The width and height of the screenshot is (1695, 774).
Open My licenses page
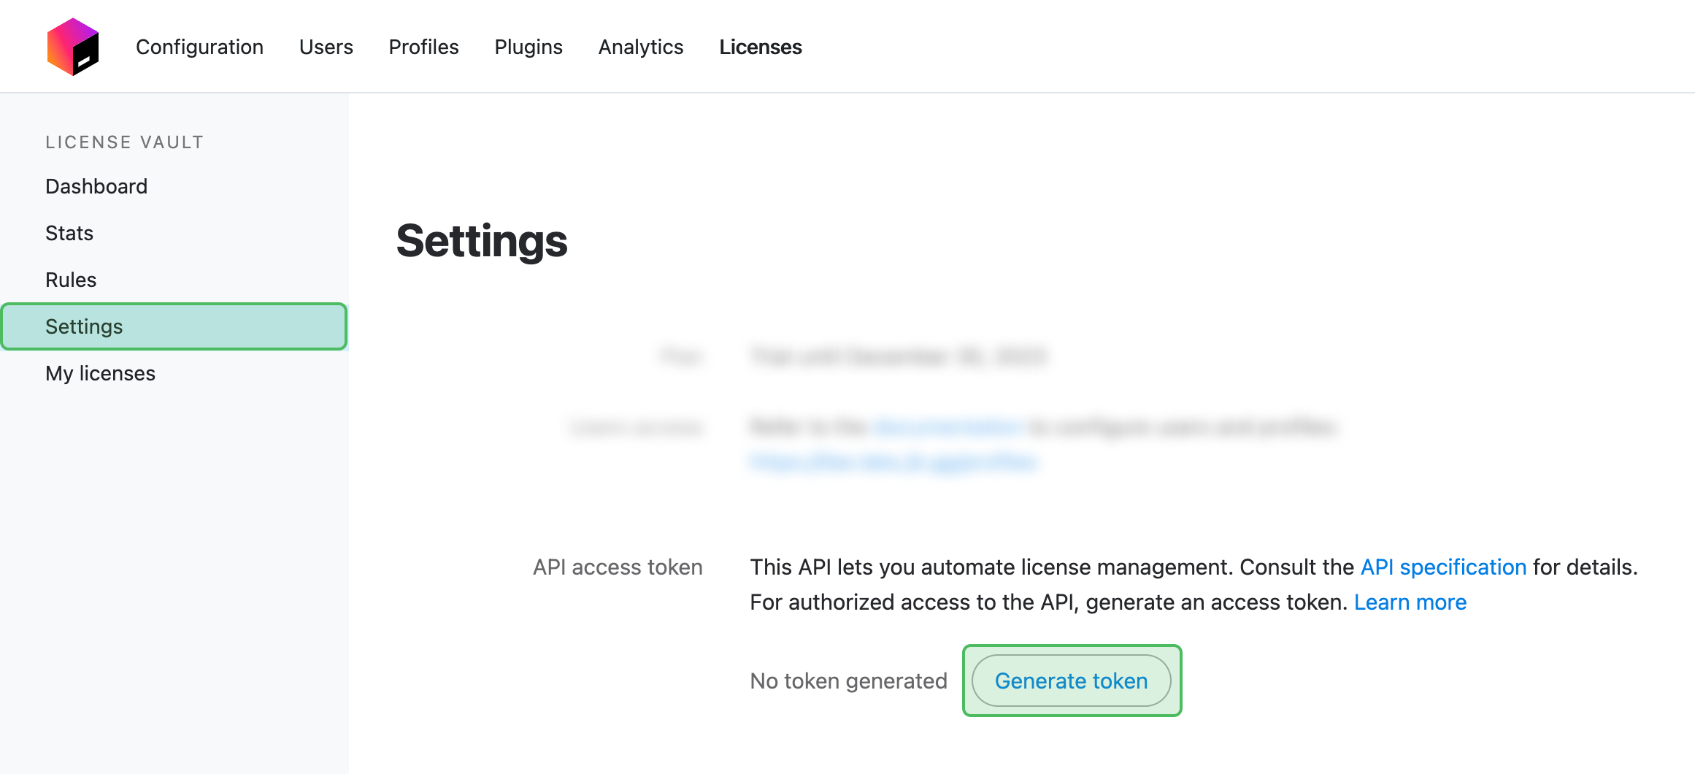tap(100, 373)
